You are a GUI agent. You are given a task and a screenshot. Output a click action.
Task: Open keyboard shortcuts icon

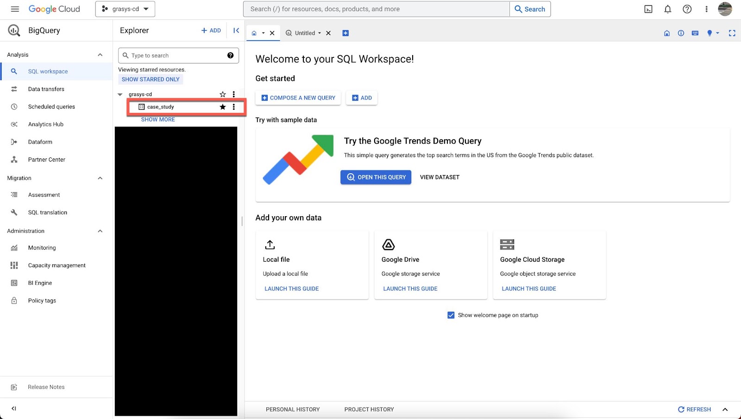point(695,33)
